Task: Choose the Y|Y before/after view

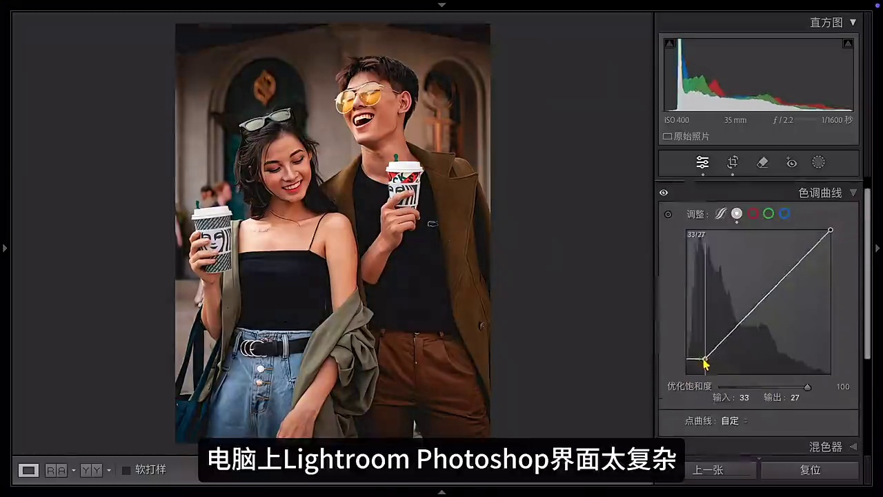Action: coord(91,470)
